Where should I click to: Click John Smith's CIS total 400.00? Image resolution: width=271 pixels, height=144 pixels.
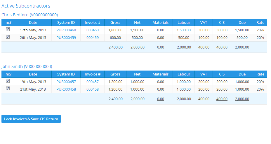pyautogui.click(x=222, y=99)
